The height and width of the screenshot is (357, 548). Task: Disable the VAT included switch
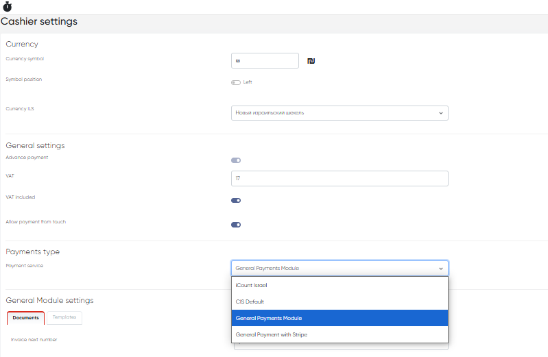236,201
